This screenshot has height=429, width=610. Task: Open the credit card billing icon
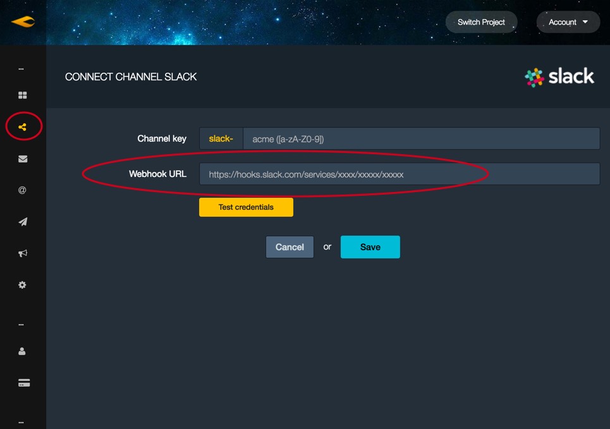24,383
